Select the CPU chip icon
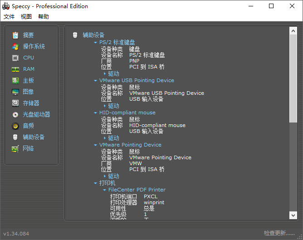Viewport: 303px width, 240px height. pos(15,58)
